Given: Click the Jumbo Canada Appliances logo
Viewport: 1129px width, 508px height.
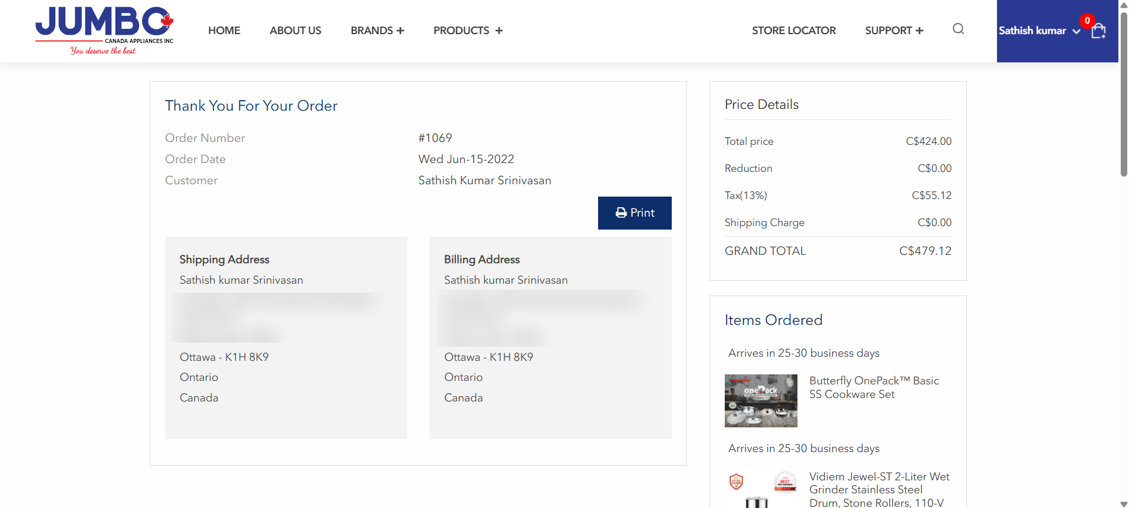Looking at the screenshot, I should pos(104,31).
